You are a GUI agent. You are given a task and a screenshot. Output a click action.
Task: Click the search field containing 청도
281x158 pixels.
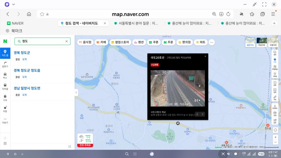pyautogui.click(x=42, y=41)
